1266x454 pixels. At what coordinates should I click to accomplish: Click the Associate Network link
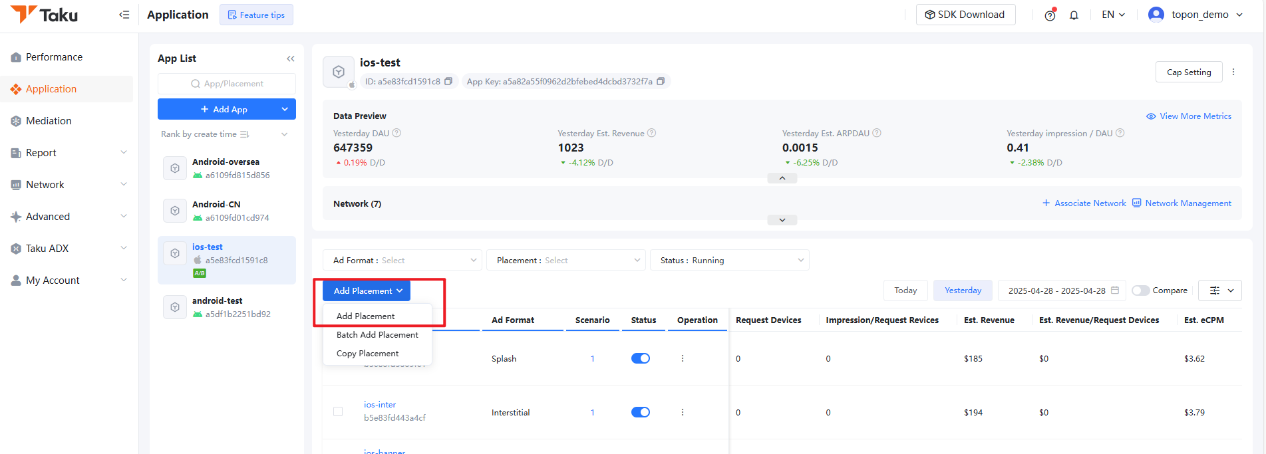(x=1084, y=203)
